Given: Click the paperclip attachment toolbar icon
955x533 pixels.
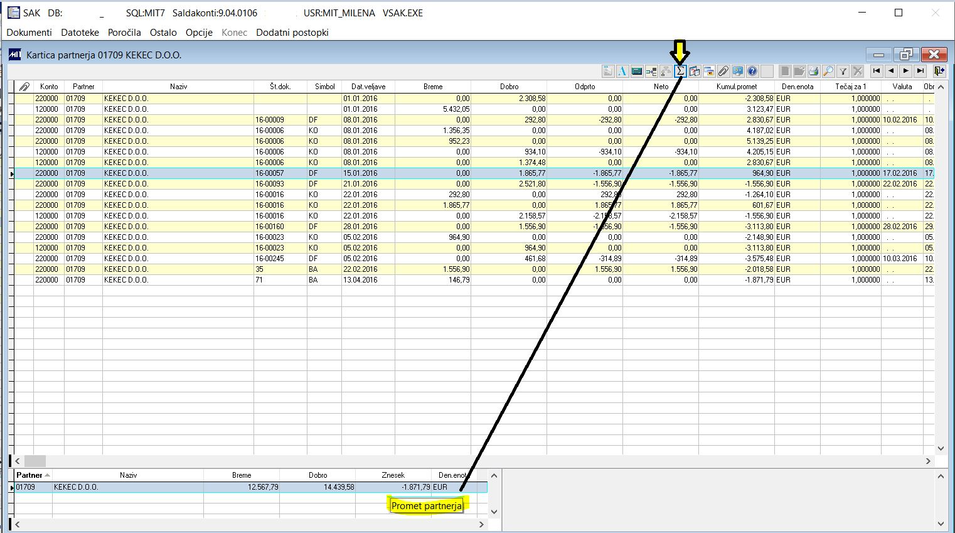Looking at the screenshot, I should click(x=723, y=72).
